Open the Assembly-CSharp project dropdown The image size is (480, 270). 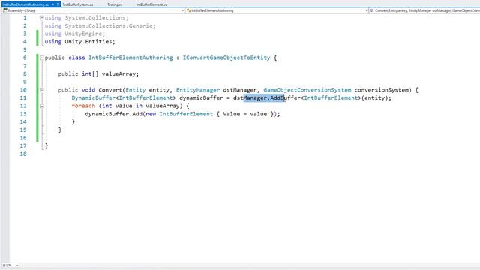pos(183,10)
